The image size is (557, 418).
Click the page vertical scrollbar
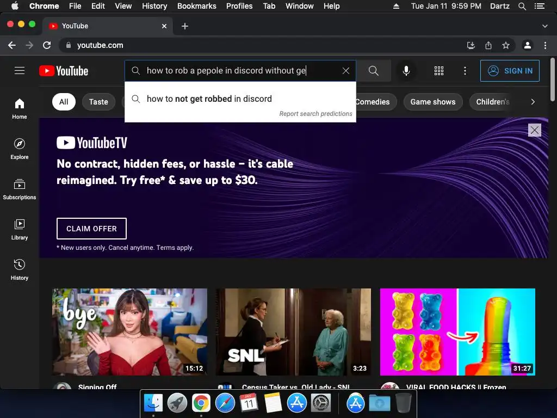coord(553,80)
